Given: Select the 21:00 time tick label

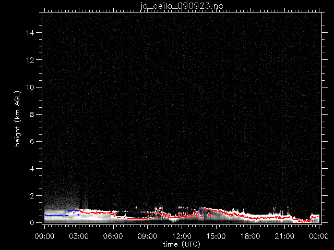Looking at the screenshot, I should [x=285, y=235].
